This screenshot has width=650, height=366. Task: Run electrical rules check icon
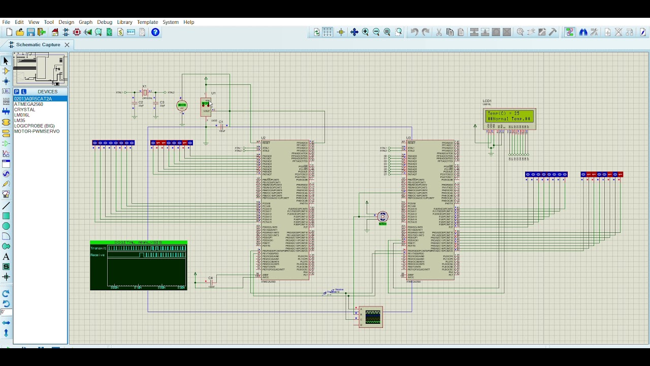(643, 32)
